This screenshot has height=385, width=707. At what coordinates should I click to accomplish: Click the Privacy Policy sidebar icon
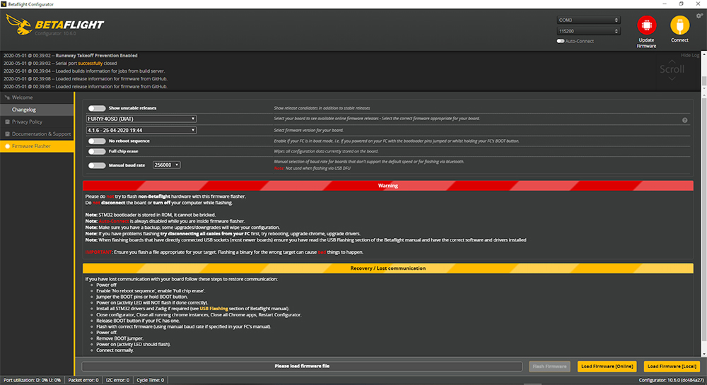click(7, 122)
